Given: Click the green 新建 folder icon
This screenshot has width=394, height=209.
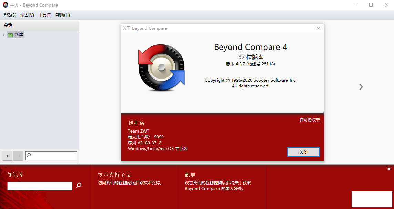Looking at the screenshot, I should click(x=10, y=35).
